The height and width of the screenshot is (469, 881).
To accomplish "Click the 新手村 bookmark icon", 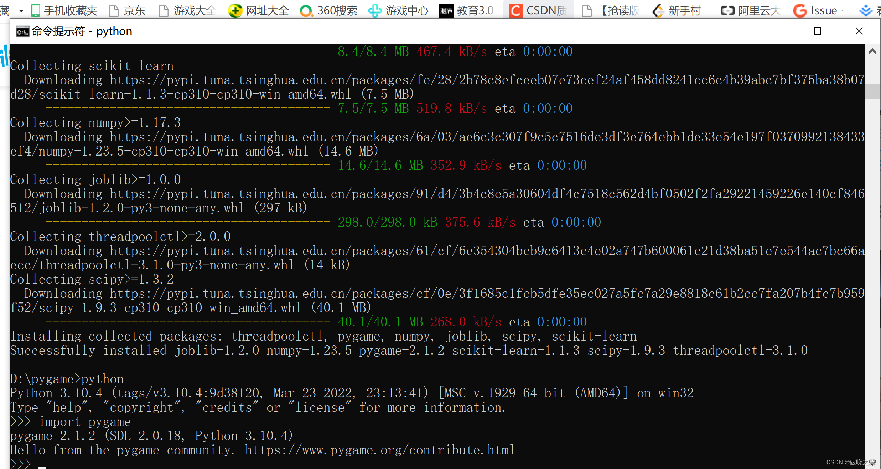I will 658,11.
